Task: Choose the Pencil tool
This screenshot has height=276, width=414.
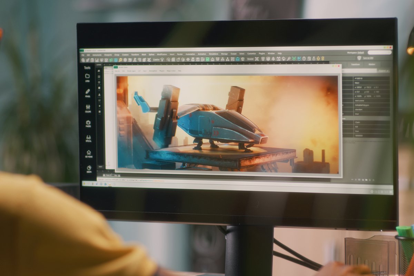Action: (88, 93)
